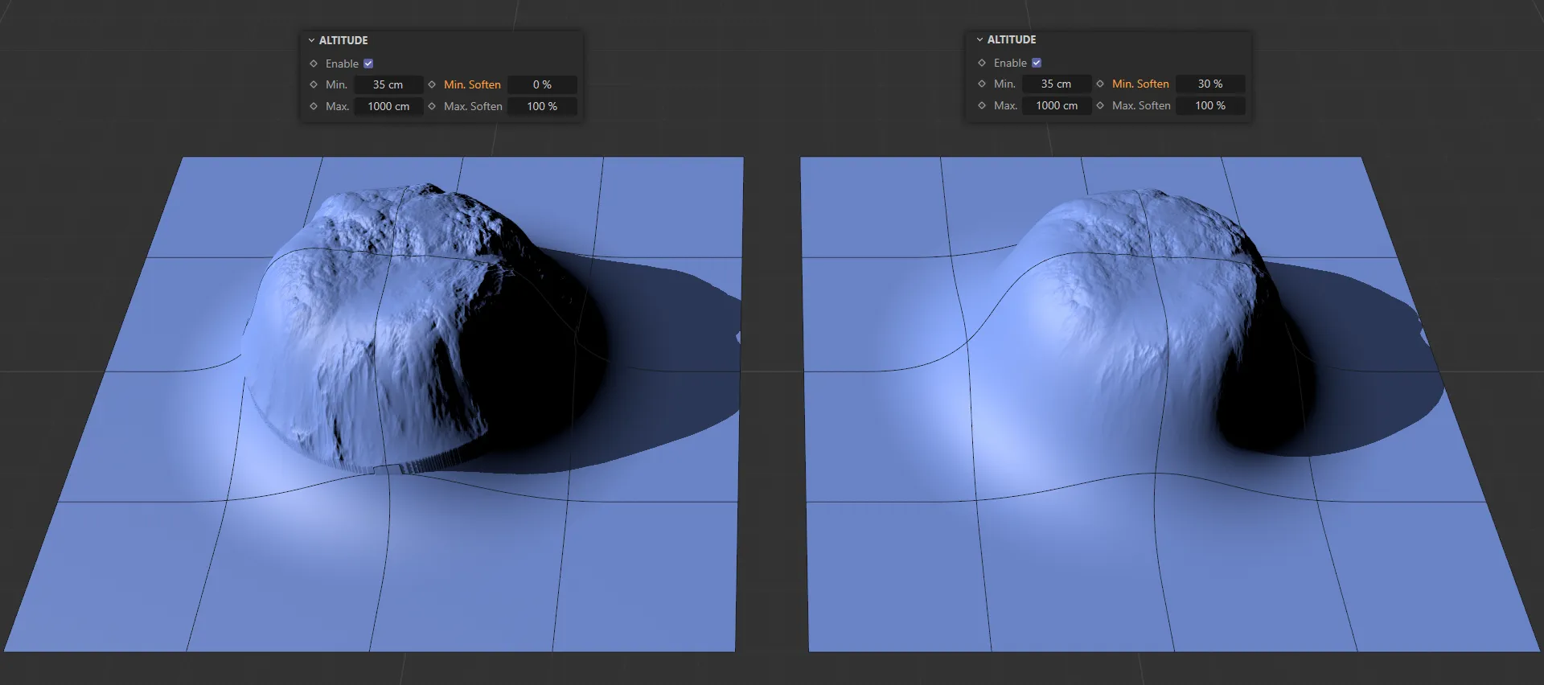
Task: Toggle Enable checkbox in right Altitude panel
Action: tap(1037, 63)
